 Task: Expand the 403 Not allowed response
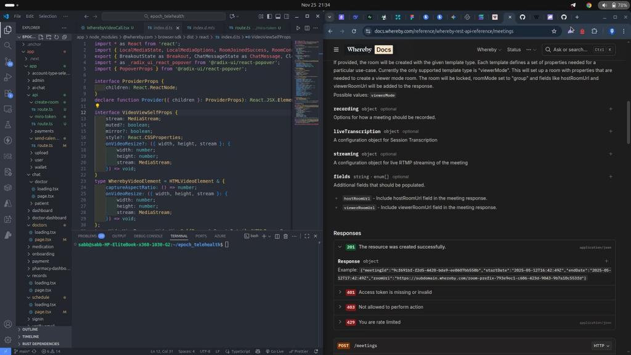tap(340, 307)
